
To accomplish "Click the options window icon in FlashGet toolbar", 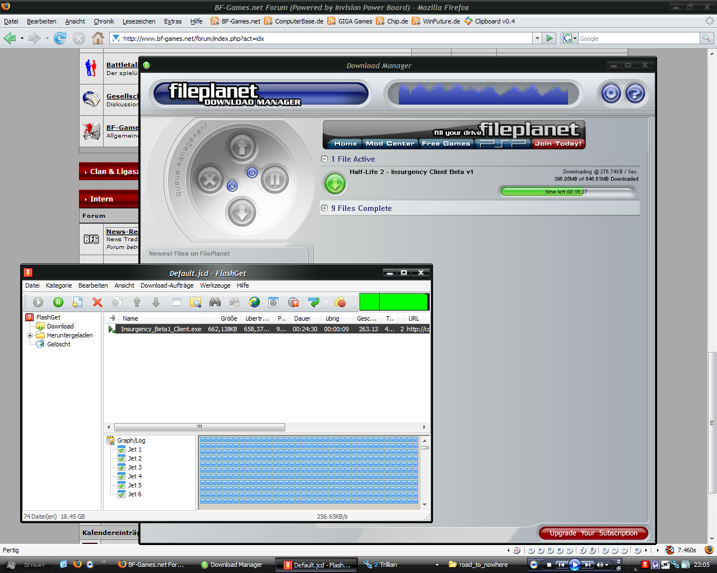I will (273, 302).
